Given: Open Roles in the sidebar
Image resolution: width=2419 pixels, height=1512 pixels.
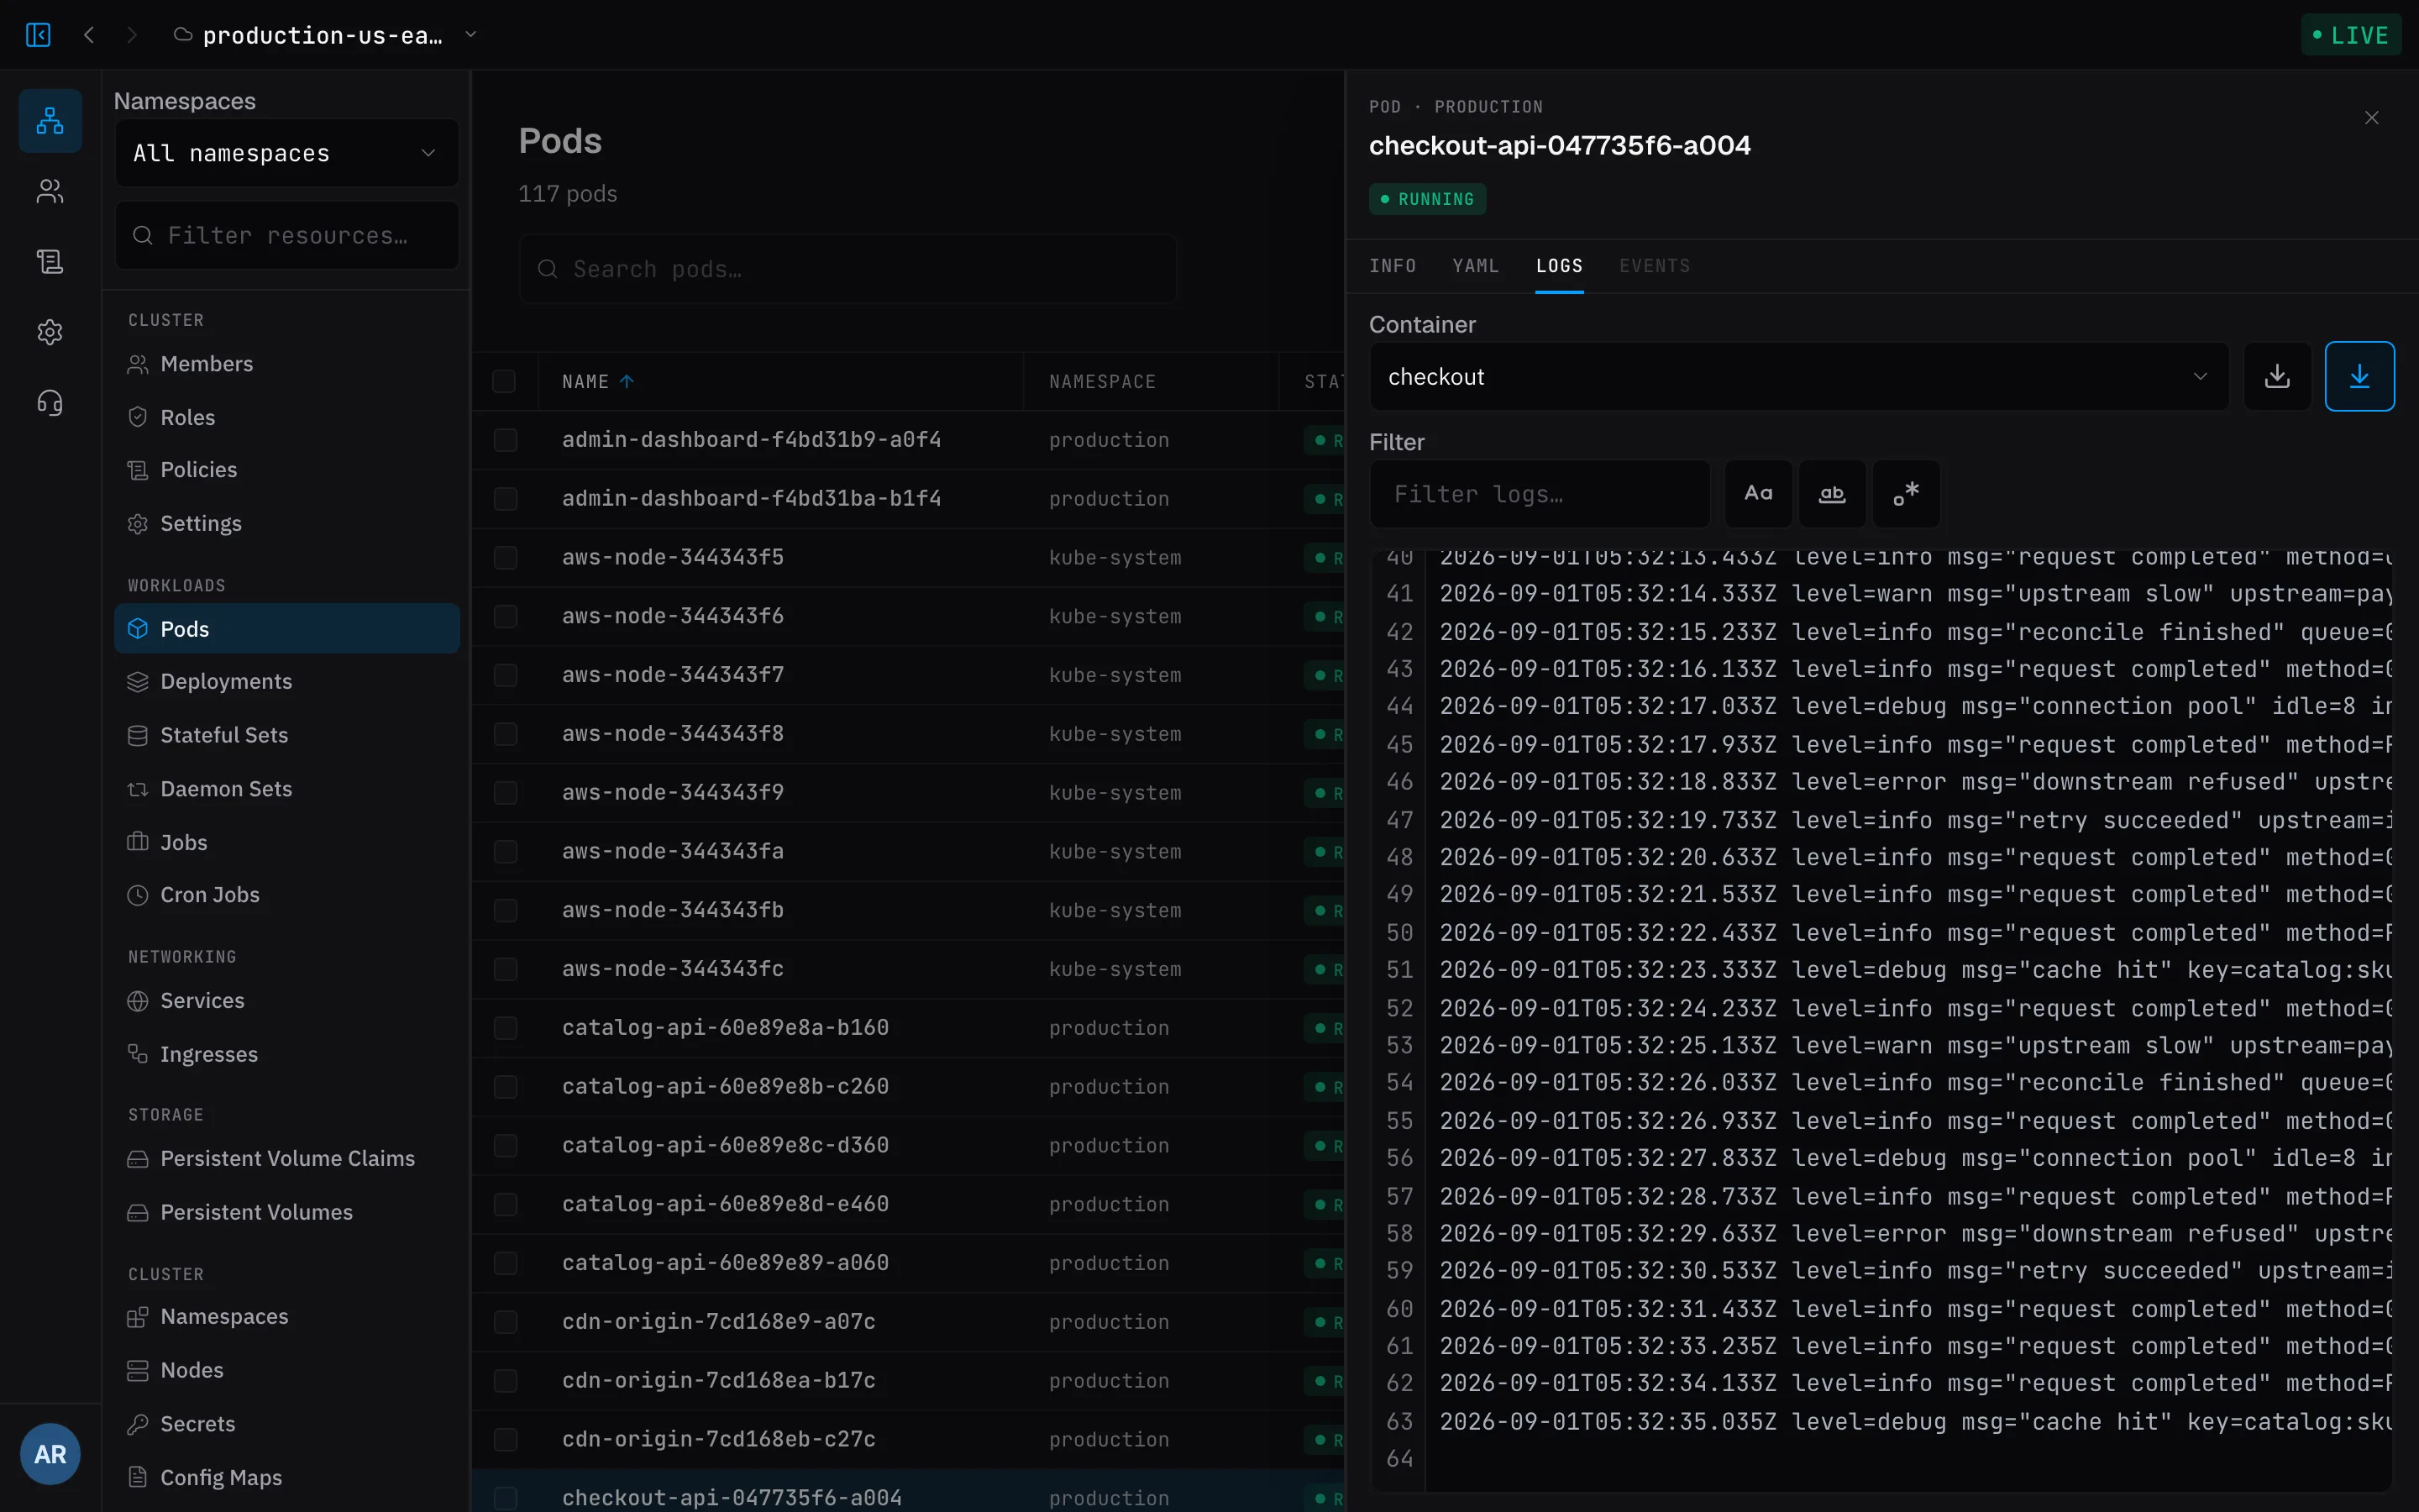Looking at the screenshot, I should pos(287,418).
